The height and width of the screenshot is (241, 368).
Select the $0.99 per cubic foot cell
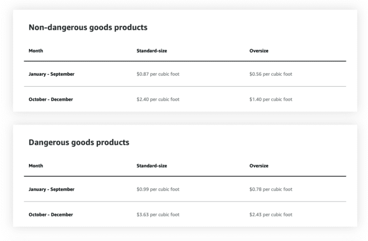(x=158, y=189)
